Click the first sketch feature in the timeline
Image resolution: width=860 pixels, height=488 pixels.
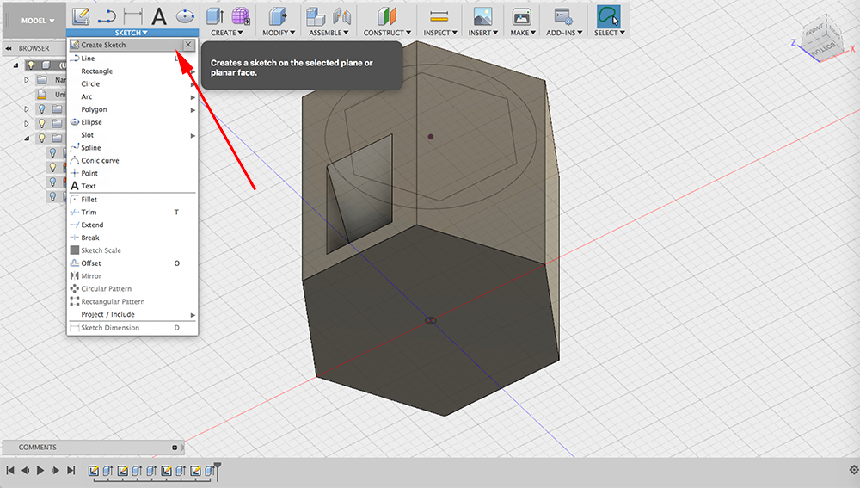pyautogui.click(x=93, y=471)
